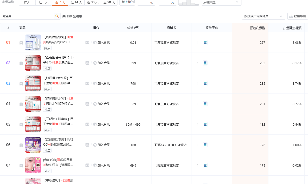Screen dimensions: 308x184
Task: Select the 近 3 天 date range tab
Action: click(x=44, y=2)
